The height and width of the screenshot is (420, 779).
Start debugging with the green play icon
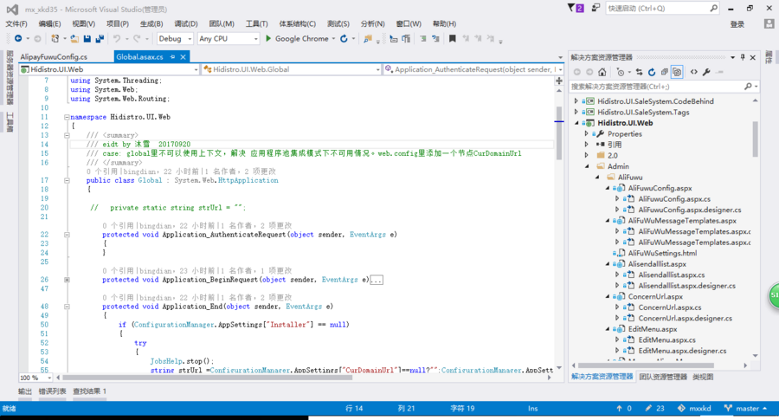pyautogui.click(x=268, y=38)
